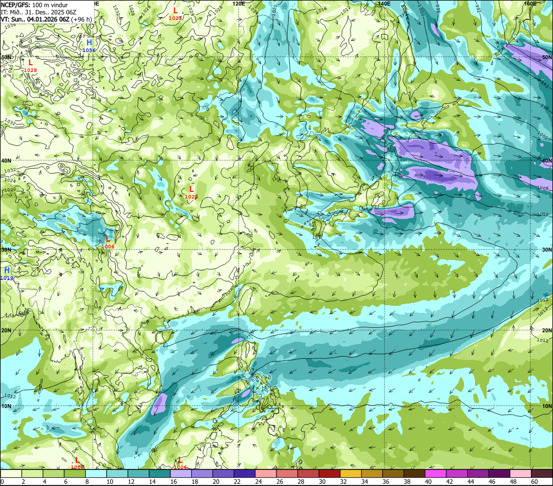
Task: Select the light pink 24–26 legend swatch
Action: (265, 473)
